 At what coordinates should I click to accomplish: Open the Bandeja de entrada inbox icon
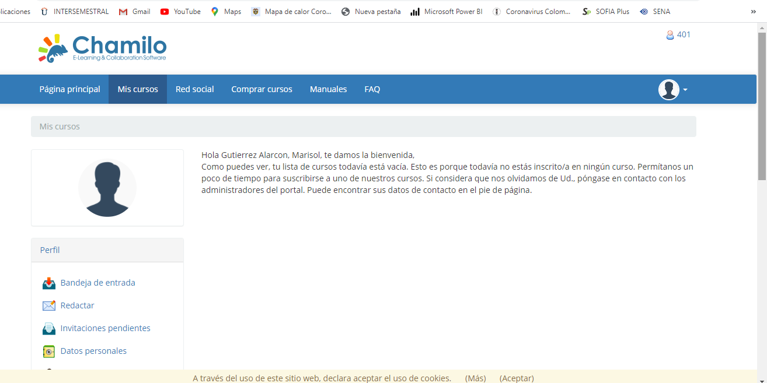(49, 283)
